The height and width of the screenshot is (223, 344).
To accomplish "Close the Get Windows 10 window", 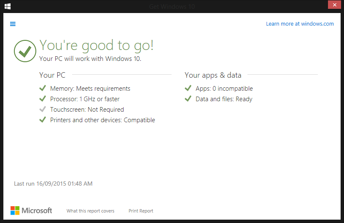I will pos(334,5).
